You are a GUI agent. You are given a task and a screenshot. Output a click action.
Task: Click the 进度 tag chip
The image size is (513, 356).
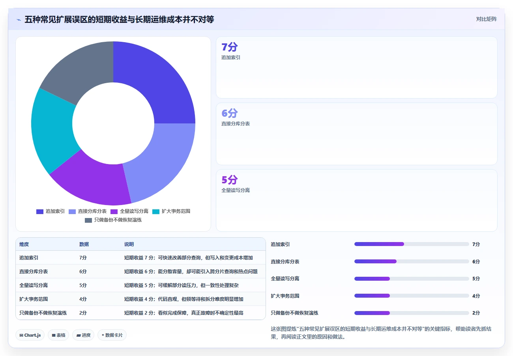tap(83, 335)
